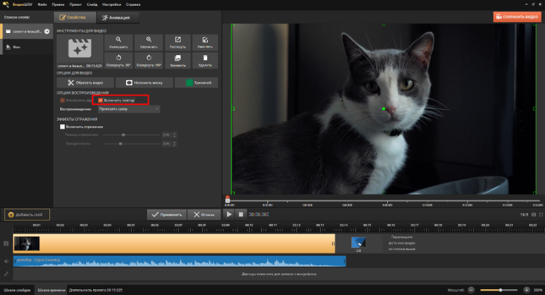Open the Воспроизведение dropdown
Viewport: 545px width, 295px height.
pyautogui.click(x=128, y=109)
